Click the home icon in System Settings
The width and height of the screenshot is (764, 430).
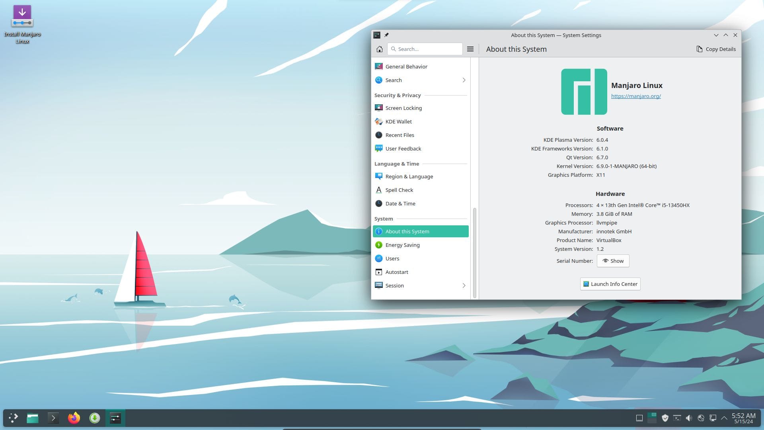click(x=379, y=49)
